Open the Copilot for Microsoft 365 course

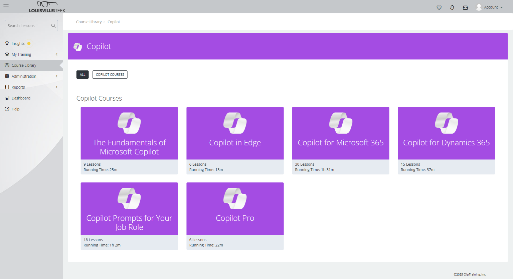tap(340, 133)
